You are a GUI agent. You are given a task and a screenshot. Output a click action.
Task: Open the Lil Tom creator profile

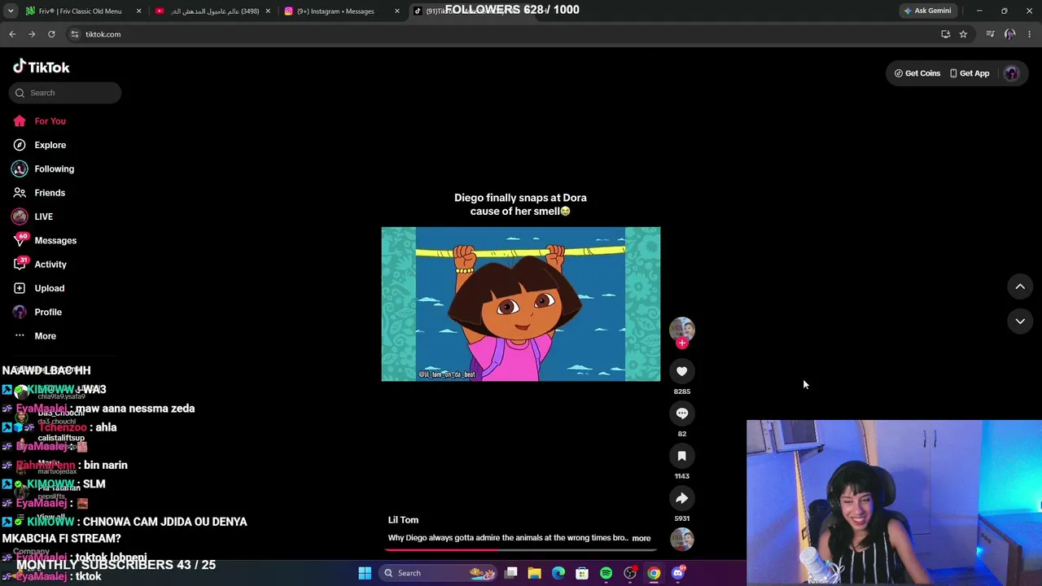click(403, 520)
